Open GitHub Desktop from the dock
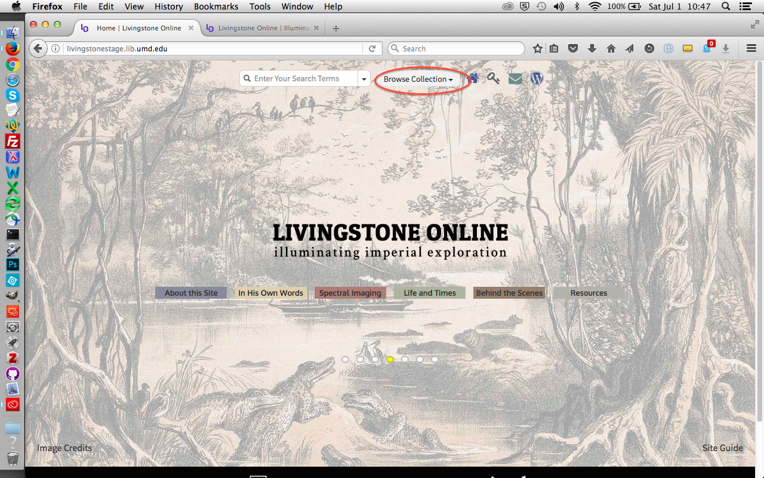Viewport: 764px width, 478px height. (x=13, y=373)
